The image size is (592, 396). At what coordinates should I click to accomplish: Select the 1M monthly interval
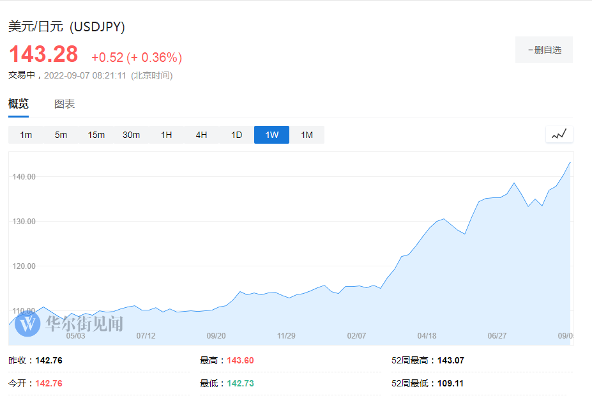[x=307, y=135]
